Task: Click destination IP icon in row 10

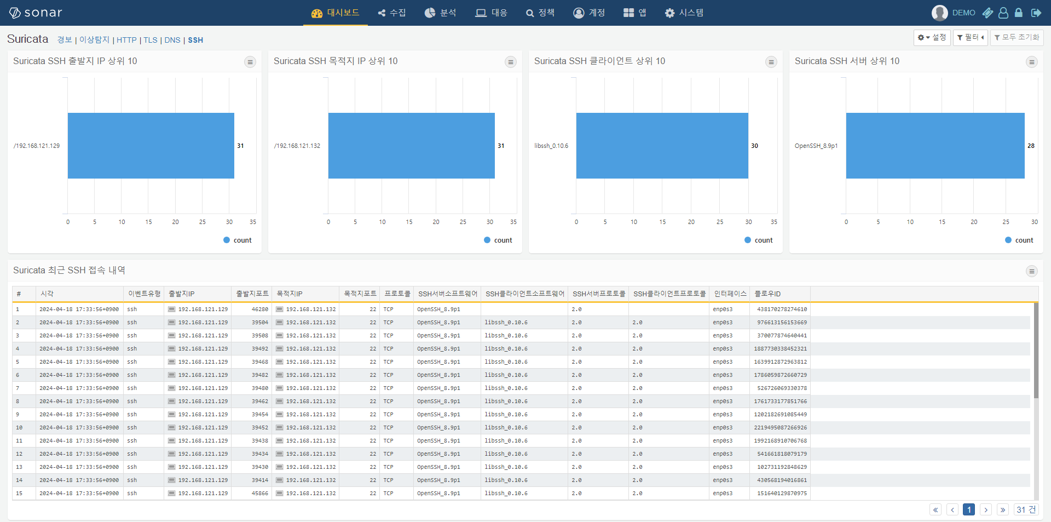Action: 280,428
